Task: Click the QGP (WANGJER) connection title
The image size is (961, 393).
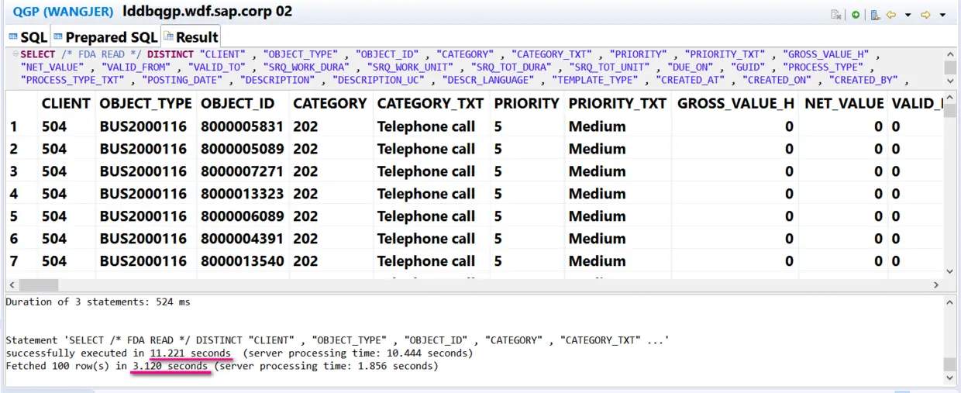Action: pos(63,12)
